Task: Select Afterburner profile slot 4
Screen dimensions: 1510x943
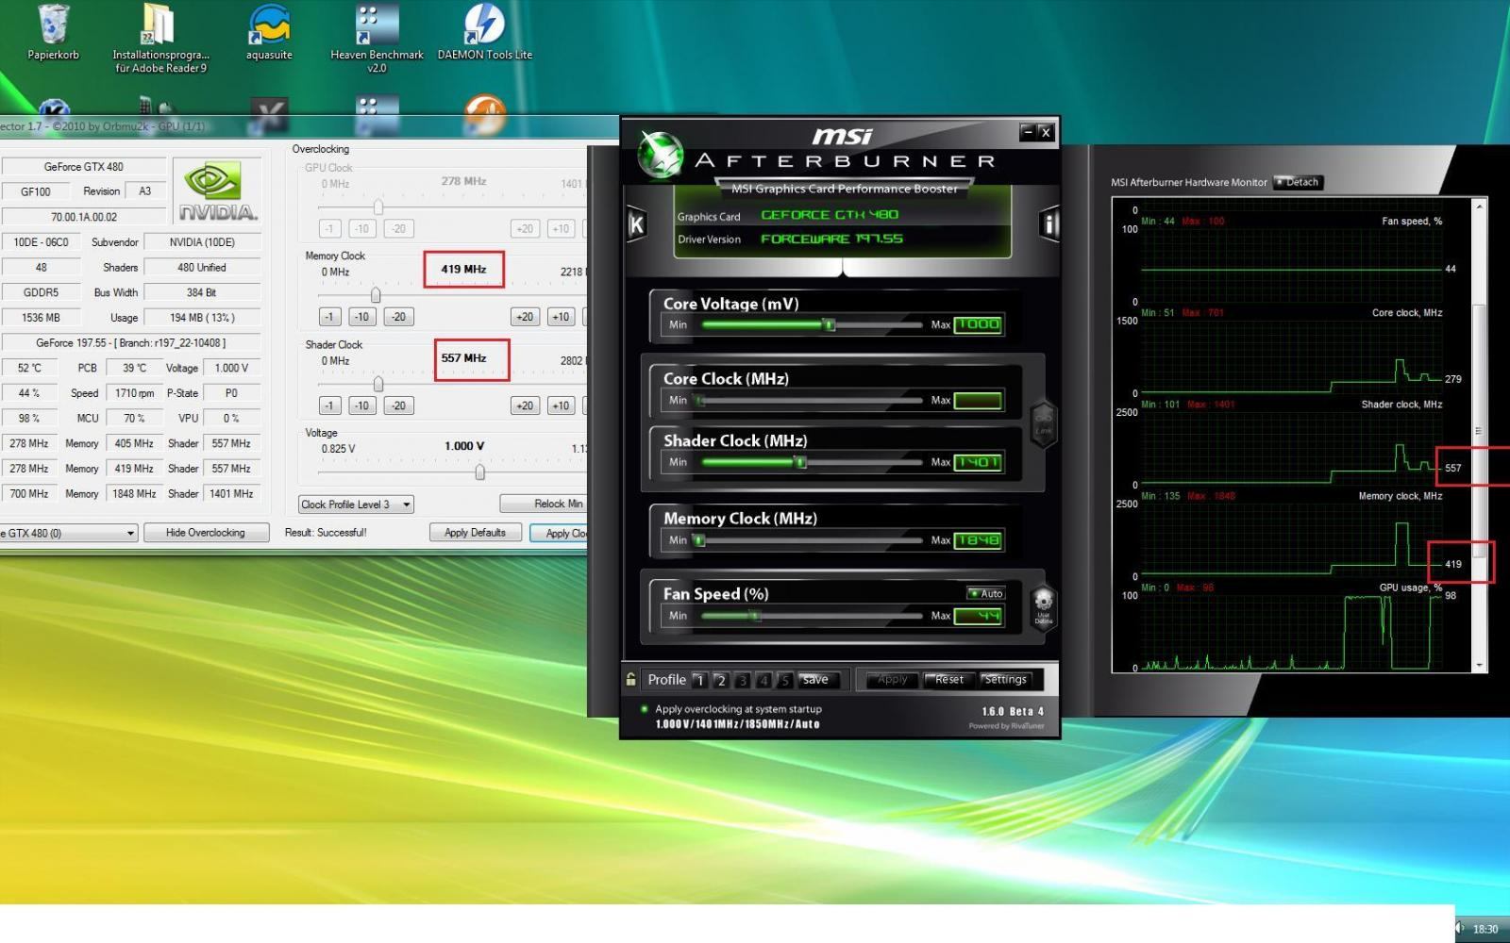Action: click(x=763, y=680)
